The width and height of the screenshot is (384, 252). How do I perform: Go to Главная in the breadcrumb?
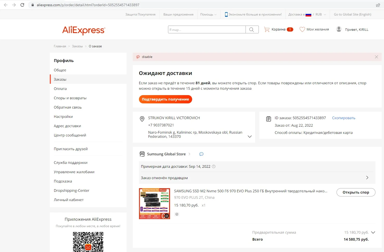pos(60,46)
